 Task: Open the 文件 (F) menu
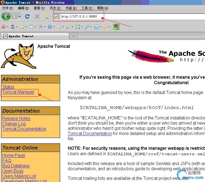click(8, 8)
